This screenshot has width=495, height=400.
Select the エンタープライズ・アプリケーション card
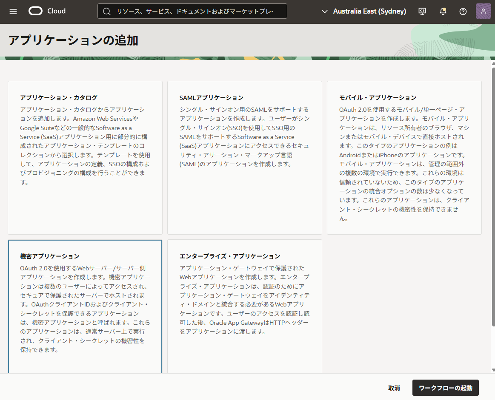244,306
